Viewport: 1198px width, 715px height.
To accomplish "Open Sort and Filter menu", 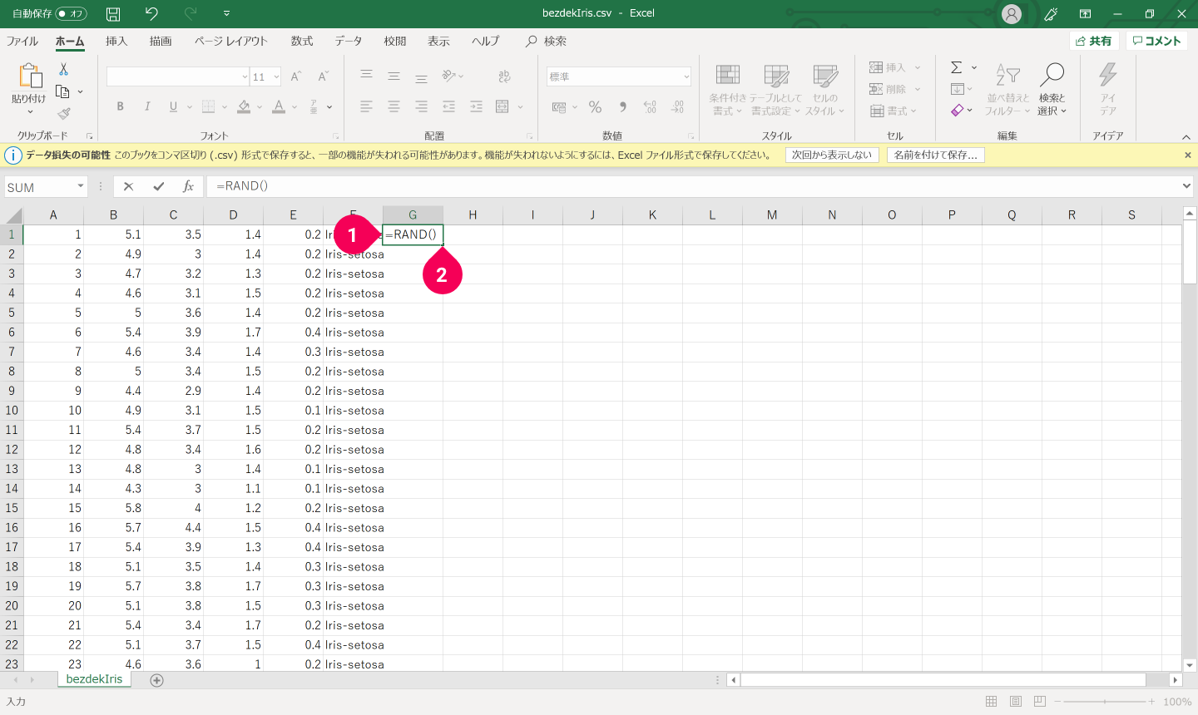I will click(1007, 89).
